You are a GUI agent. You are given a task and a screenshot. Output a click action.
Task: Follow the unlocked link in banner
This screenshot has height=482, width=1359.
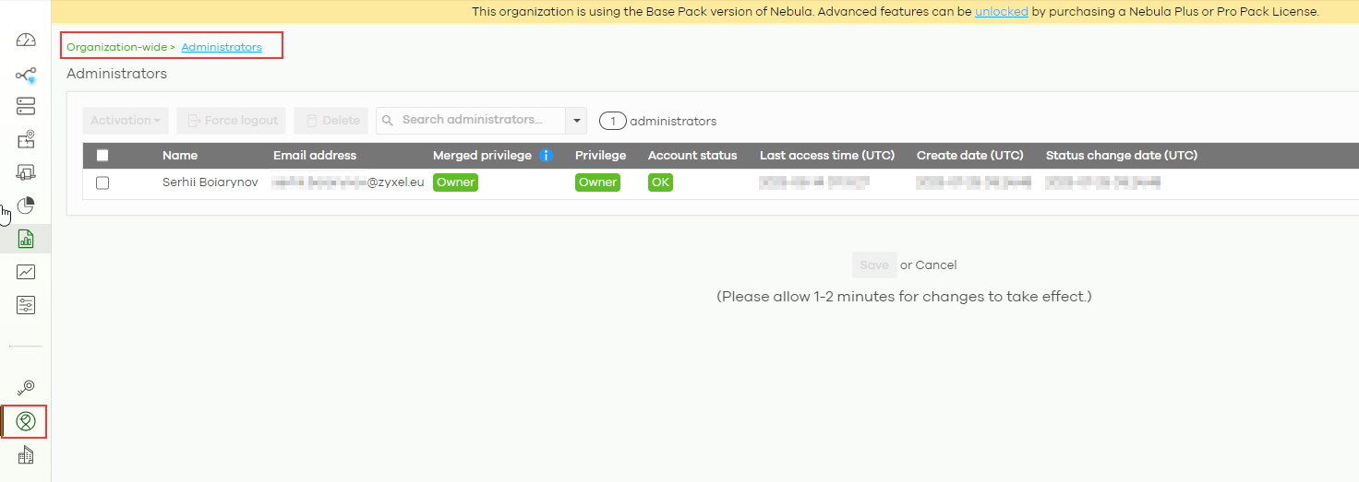tap(1001, 12)
